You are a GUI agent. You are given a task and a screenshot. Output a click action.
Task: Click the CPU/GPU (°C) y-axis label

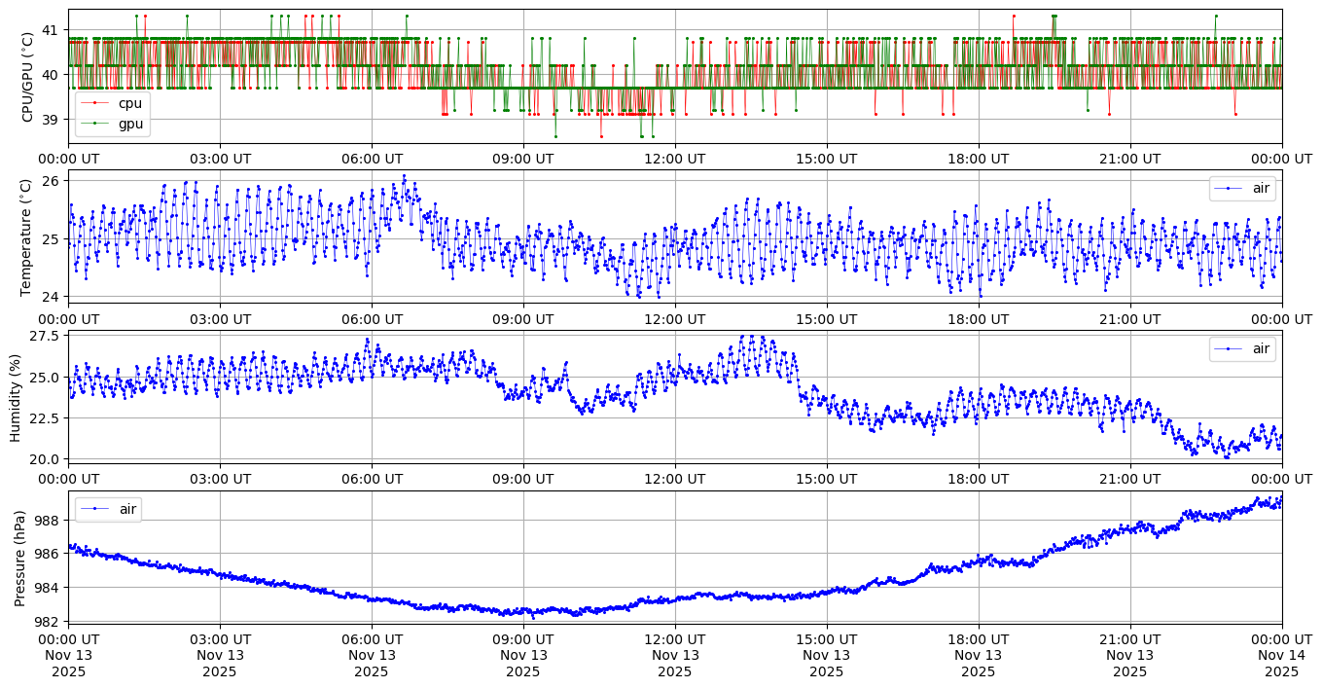[x=27, y=77]
